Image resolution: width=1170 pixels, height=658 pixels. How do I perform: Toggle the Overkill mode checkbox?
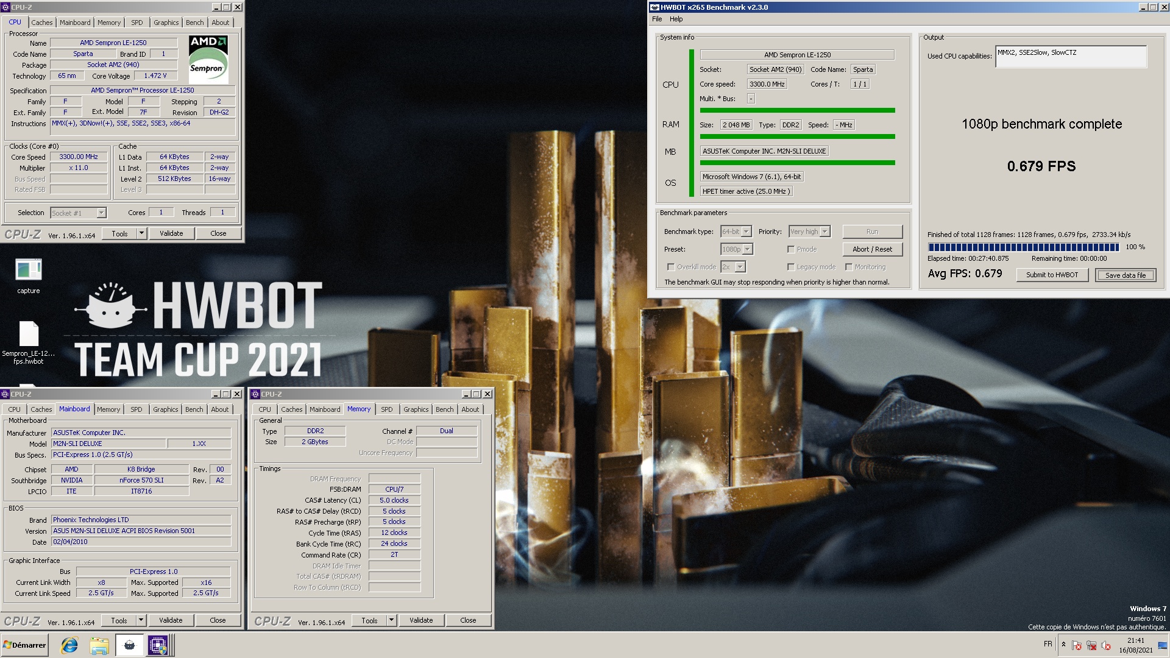coord(671,267)
